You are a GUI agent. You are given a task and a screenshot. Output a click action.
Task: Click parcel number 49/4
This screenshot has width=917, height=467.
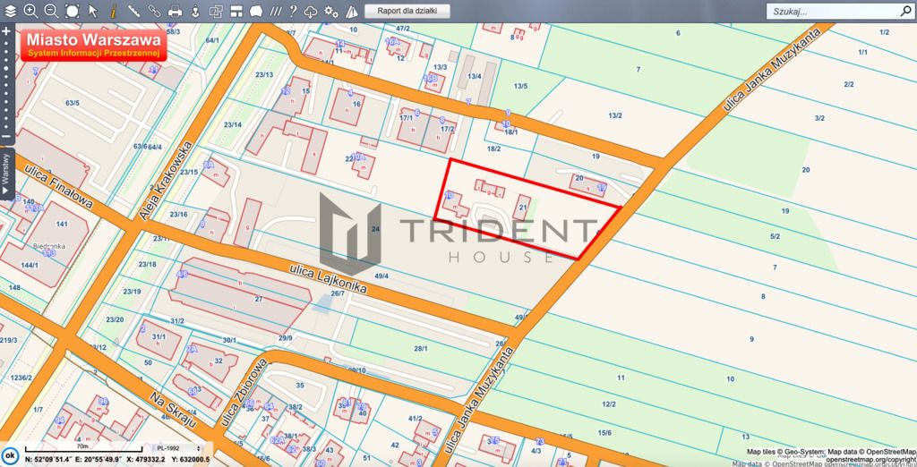click(381, 276)
